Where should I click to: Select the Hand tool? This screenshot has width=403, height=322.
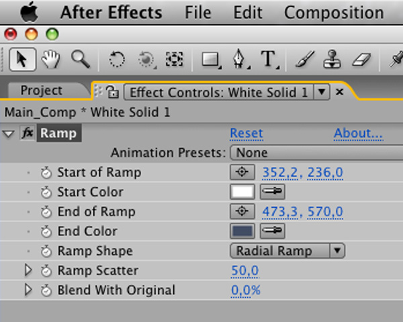tap(50, 60)
